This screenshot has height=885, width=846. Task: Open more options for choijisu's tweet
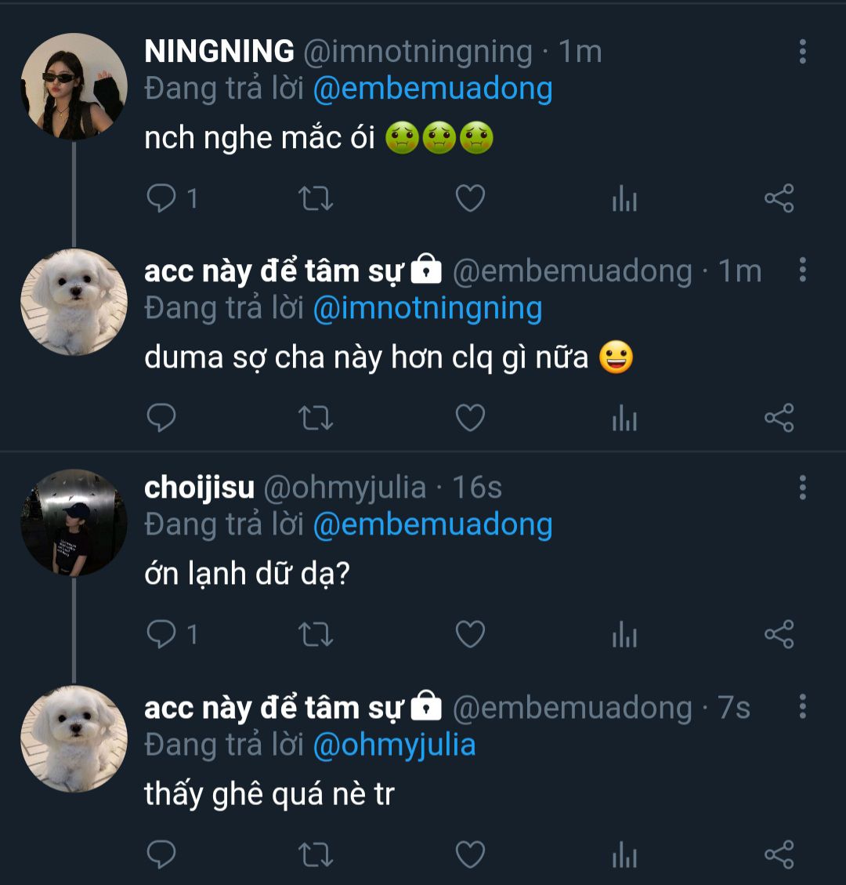click(x=802, y=488)
